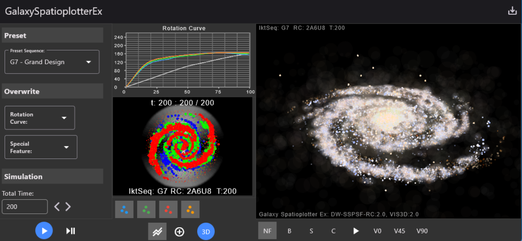Screen dimensions: 522x241
Task: Click the circled plus add icon
Action: pos(179,231)
